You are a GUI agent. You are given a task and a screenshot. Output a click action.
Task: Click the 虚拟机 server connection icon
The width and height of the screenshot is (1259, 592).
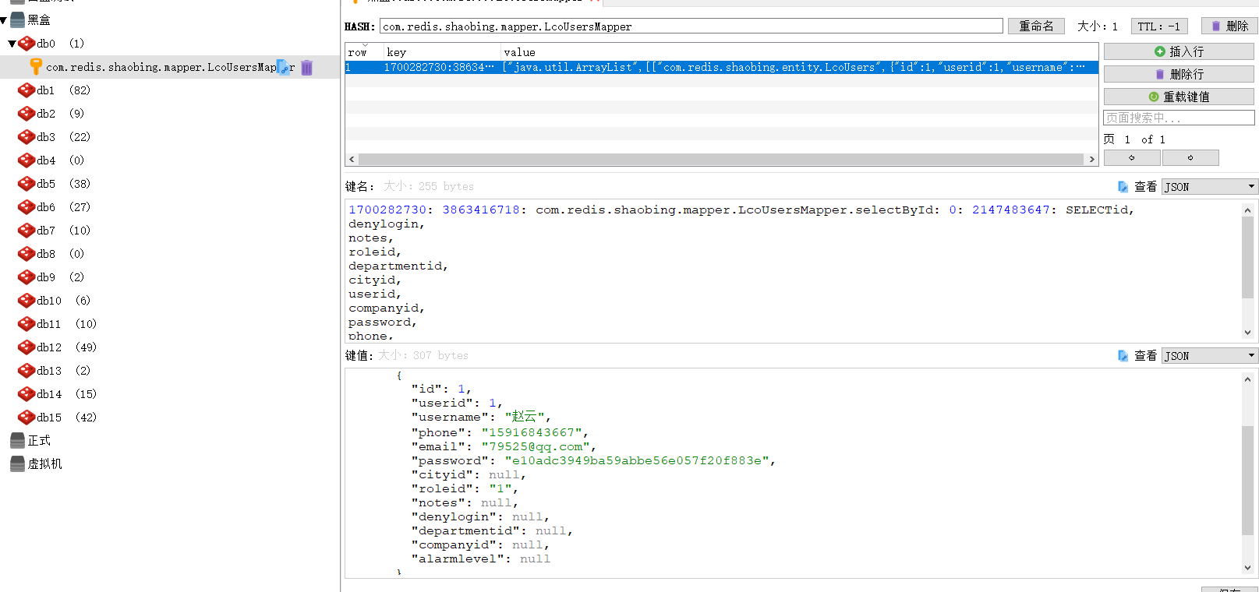[x=17, y=464]
